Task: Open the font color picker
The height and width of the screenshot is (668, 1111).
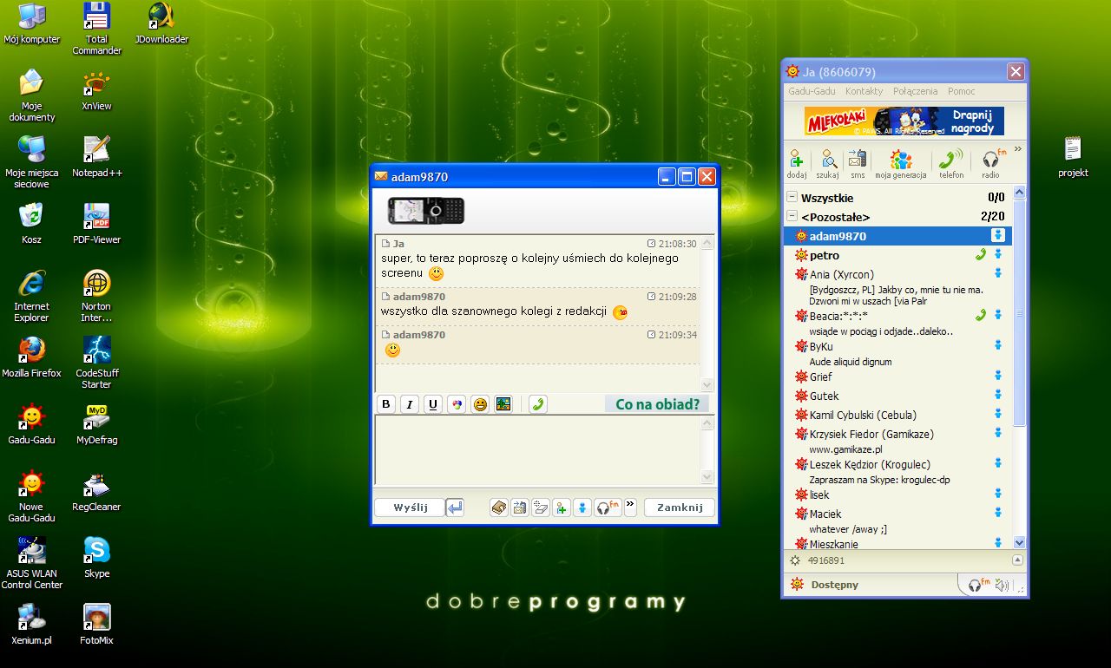Action: pos(456,403)
